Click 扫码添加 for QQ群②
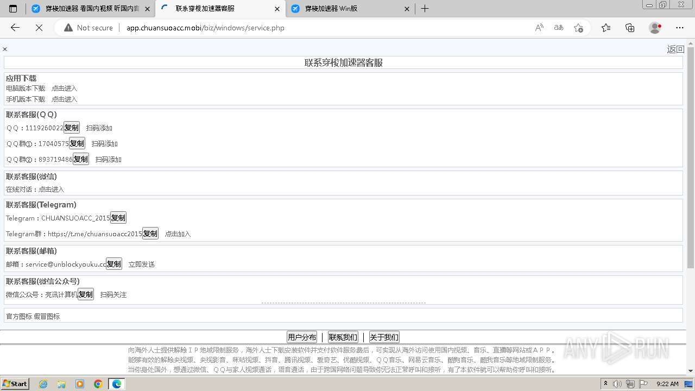The image size is (695, 391). click(109, 160)
